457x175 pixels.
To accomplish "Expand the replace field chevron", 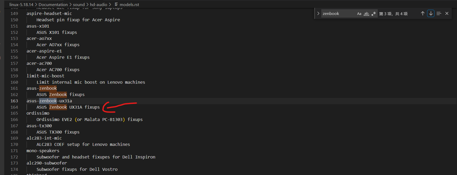I will pos(318,13).
